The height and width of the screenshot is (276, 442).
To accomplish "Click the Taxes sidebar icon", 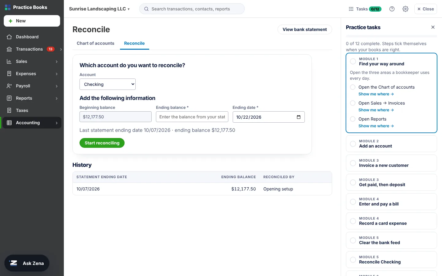I will (x=9, y=110).
